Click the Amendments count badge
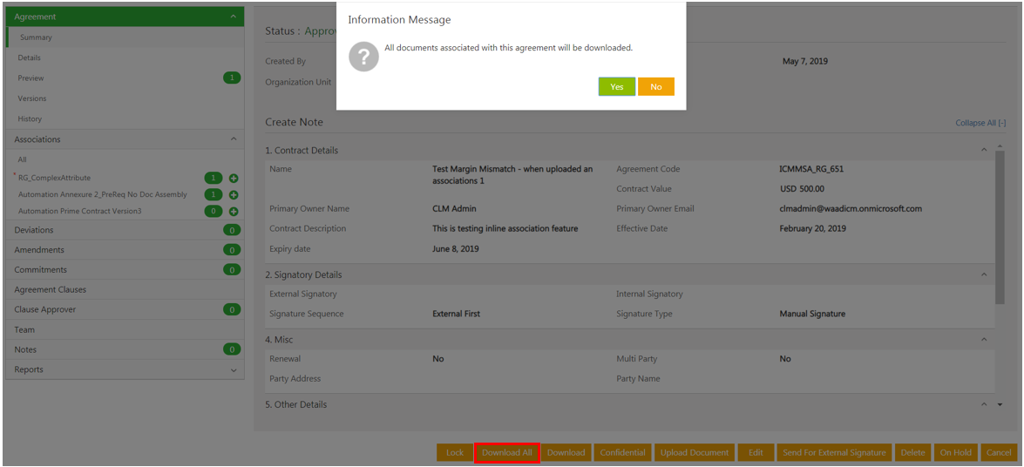 [231, 250]
